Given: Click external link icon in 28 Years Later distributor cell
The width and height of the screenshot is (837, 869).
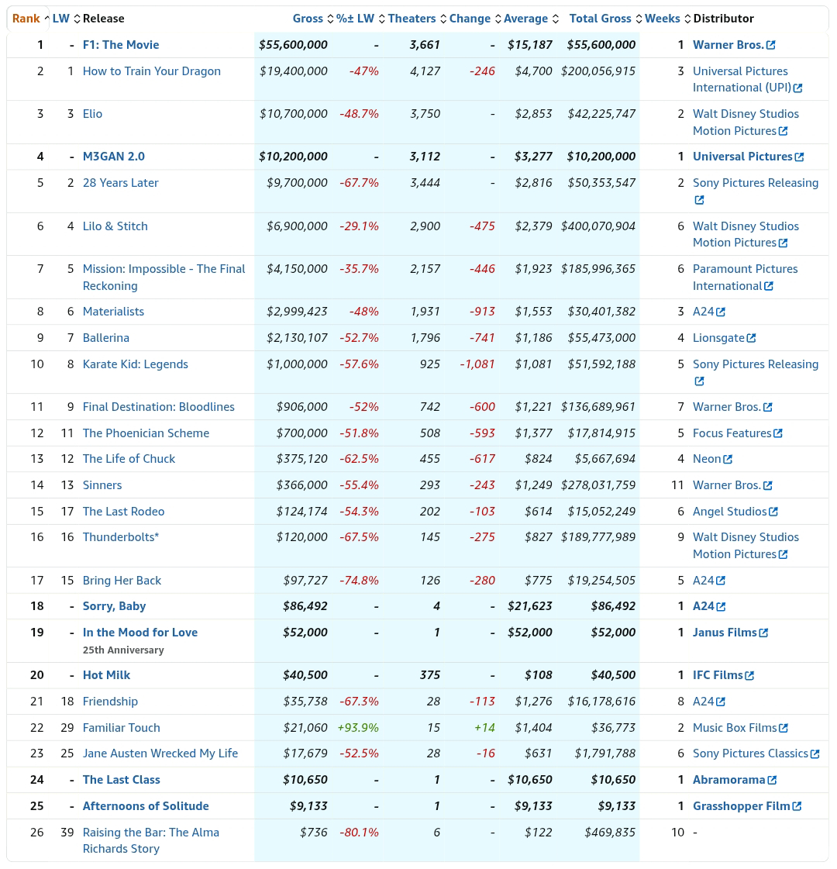Looking at the screenshot, I should (699, 200).
